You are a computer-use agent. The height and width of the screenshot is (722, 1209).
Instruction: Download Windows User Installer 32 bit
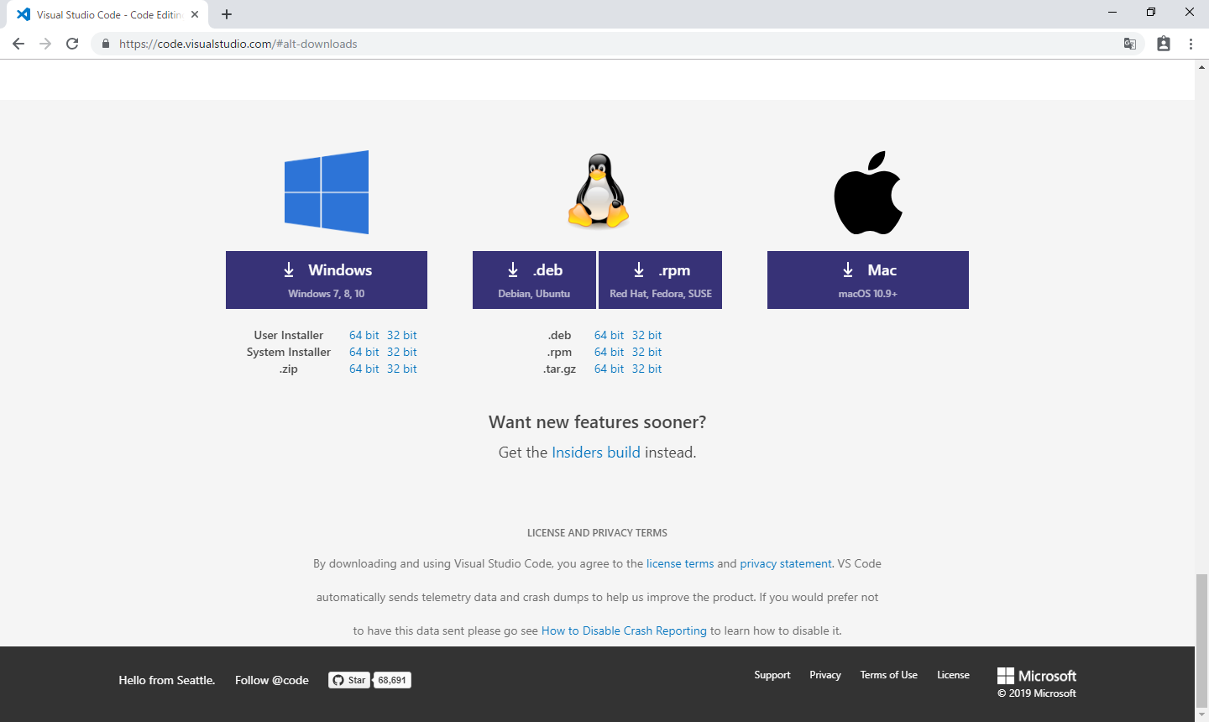pyautogui.click(x=402, y=335)
